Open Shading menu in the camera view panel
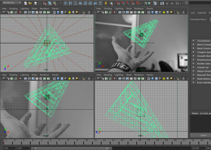 108,8
